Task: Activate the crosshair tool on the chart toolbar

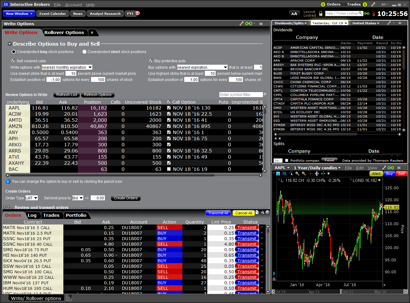Action: (x=310, y=174)
